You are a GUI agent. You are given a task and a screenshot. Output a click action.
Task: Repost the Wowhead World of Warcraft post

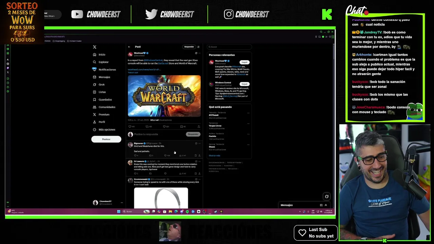coord(147,126)
